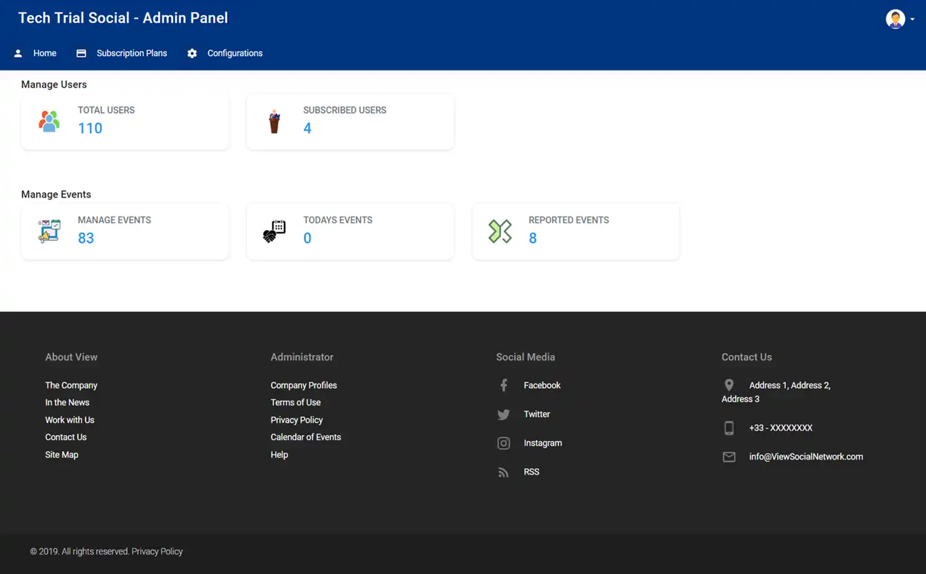926x574 pixels.
Task: Click the email envelope icon in Contact Us
Action: tap(729, 456)
